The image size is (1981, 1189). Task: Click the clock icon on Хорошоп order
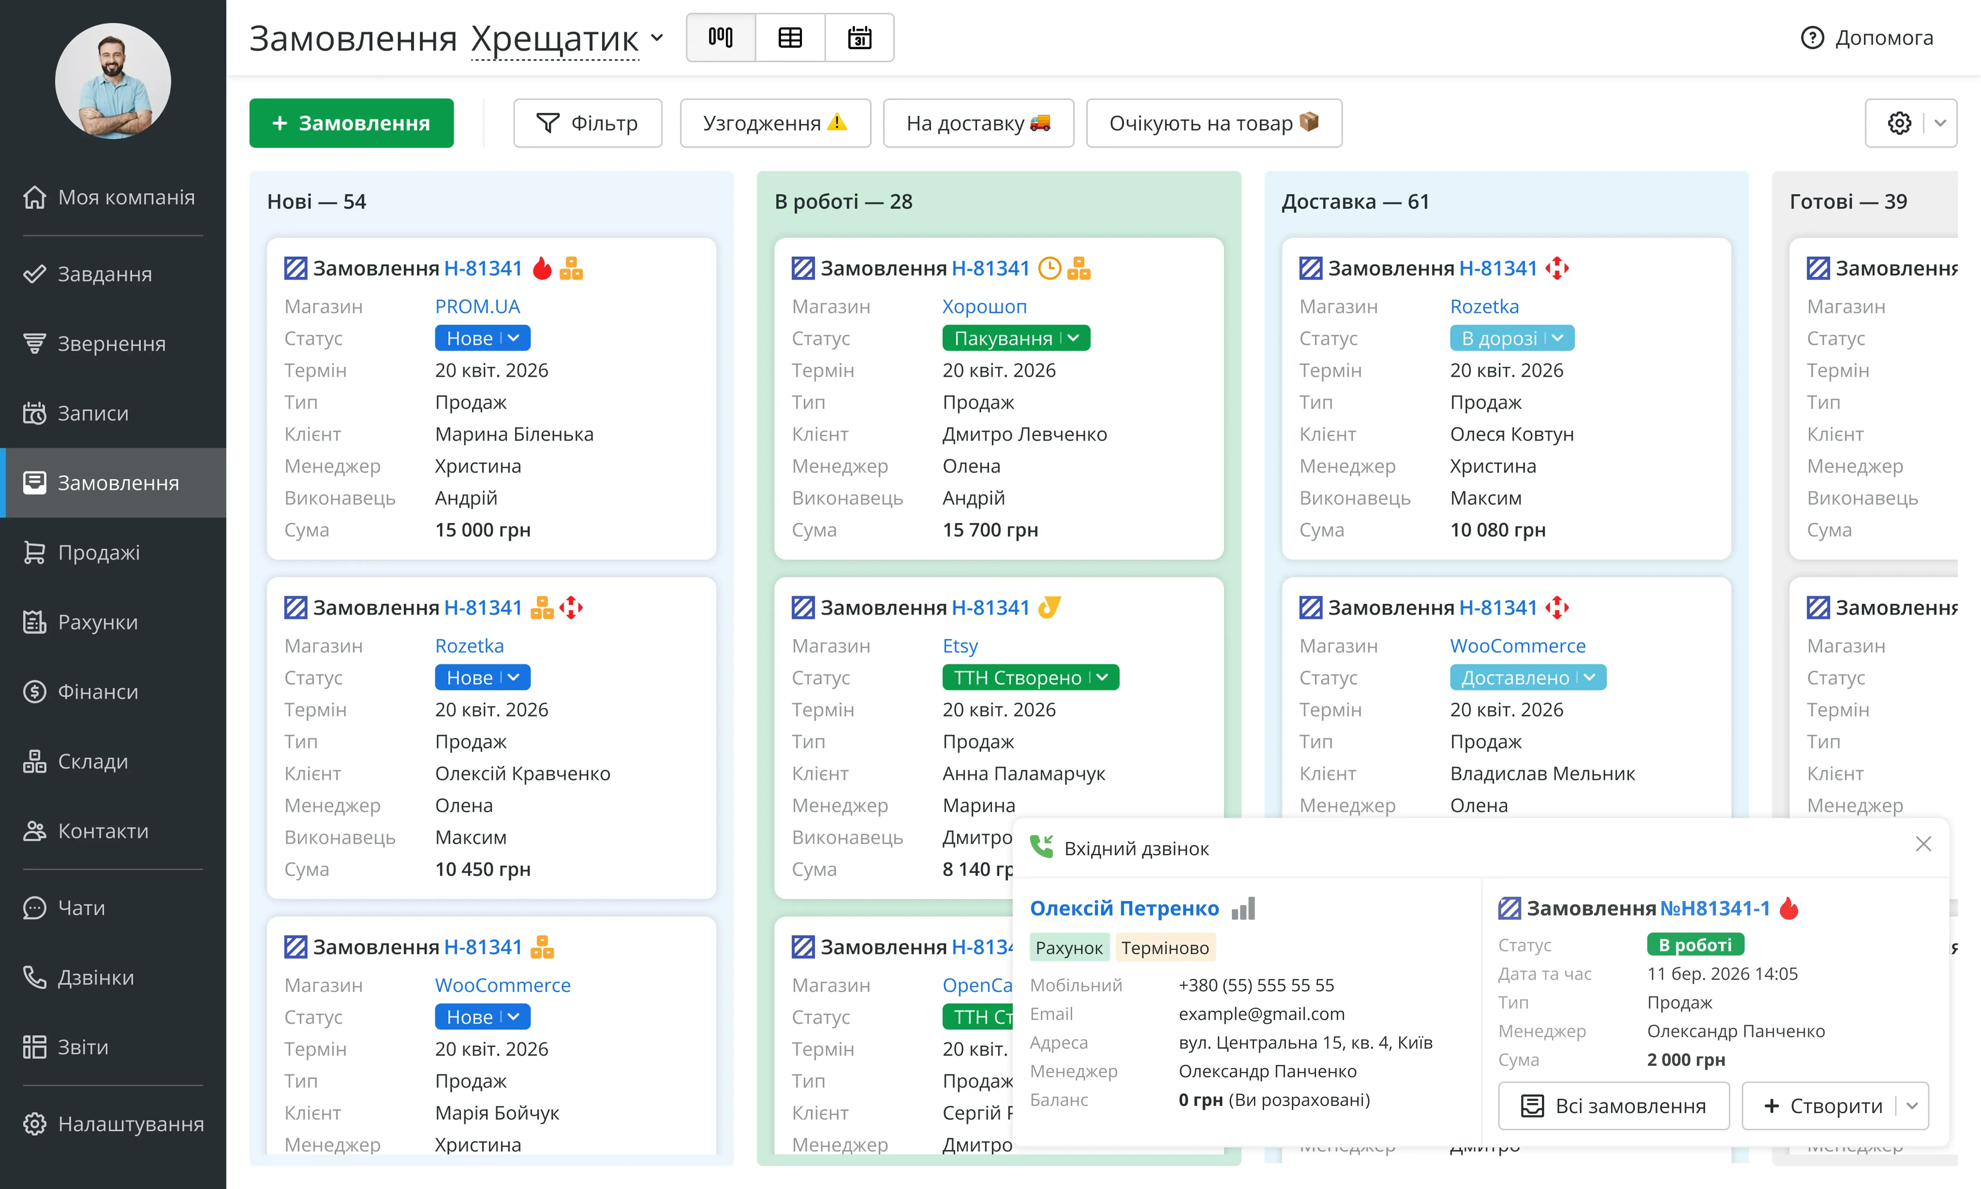pyautogui.click(x=1049, y=268)
